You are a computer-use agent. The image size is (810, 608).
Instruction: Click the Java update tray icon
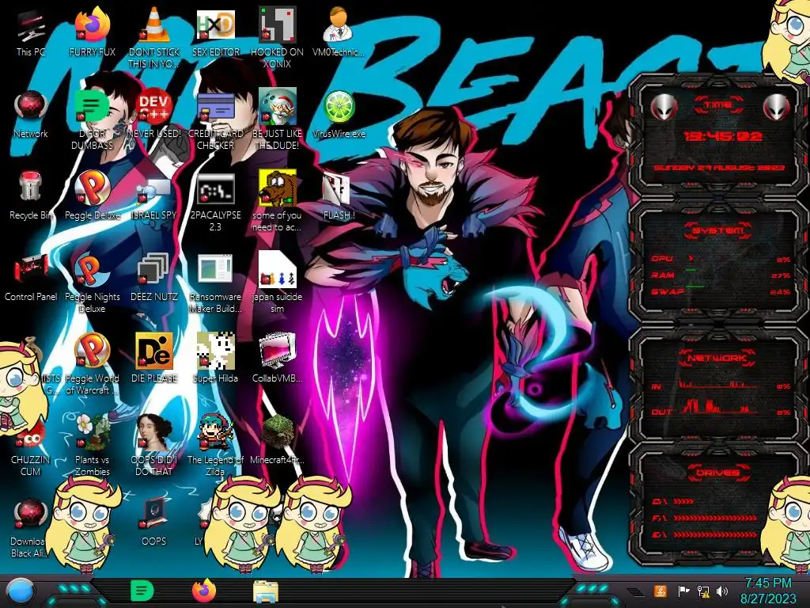[660, 591]
